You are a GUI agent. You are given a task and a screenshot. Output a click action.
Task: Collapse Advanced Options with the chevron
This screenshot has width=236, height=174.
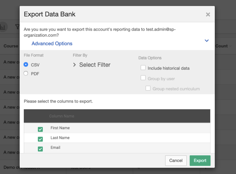[x=207, y=41]
